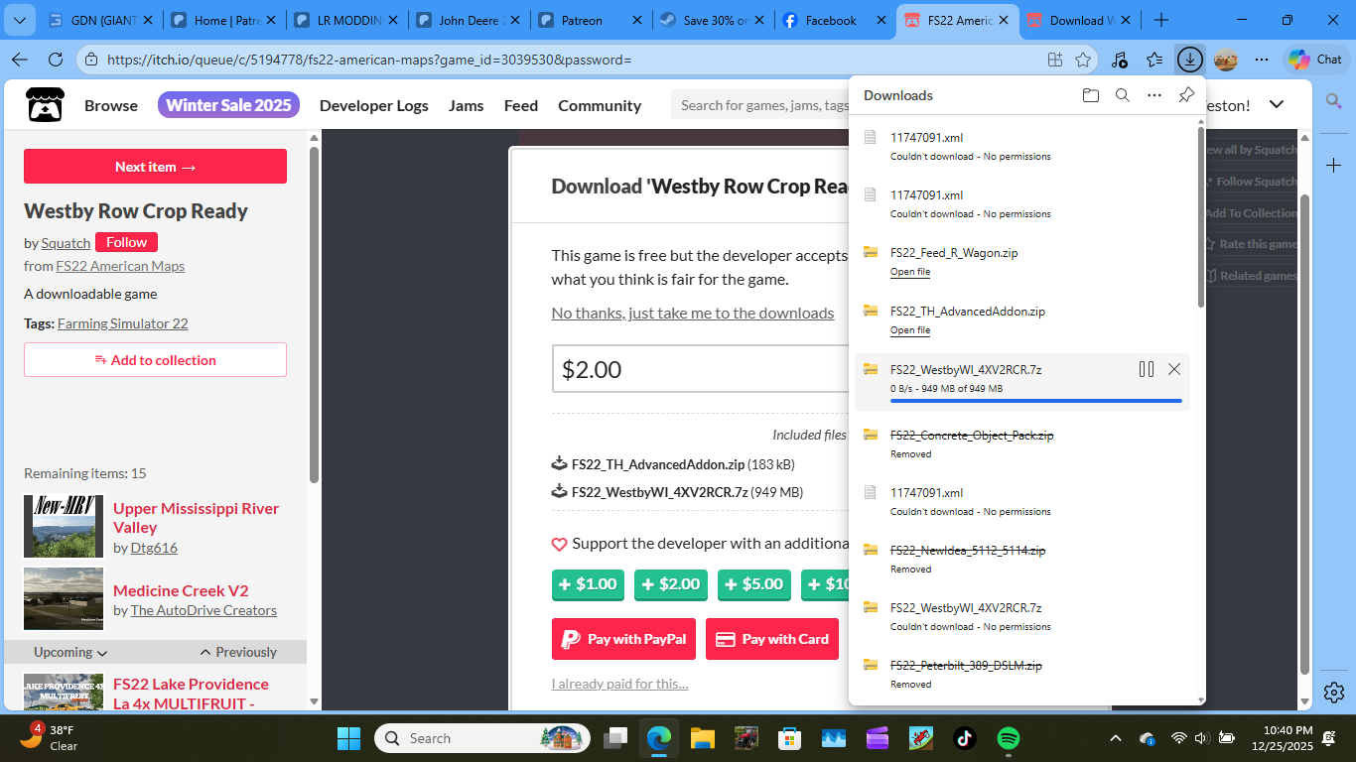1356x762 pixels.
Task: Click itch.io search for games field
Action: click(760, 105)
